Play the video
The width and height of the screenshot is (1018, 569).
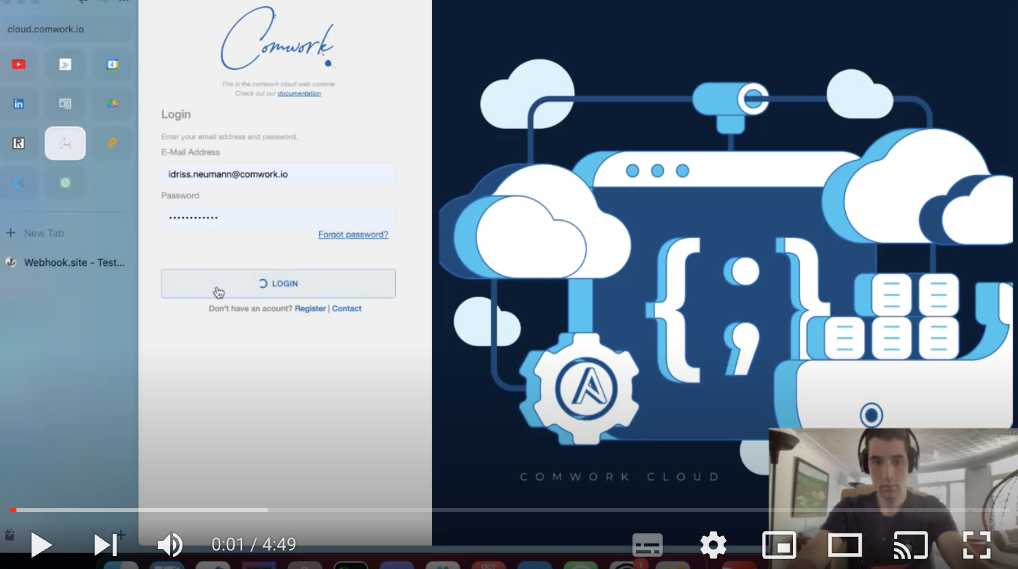tap(41, 545)
